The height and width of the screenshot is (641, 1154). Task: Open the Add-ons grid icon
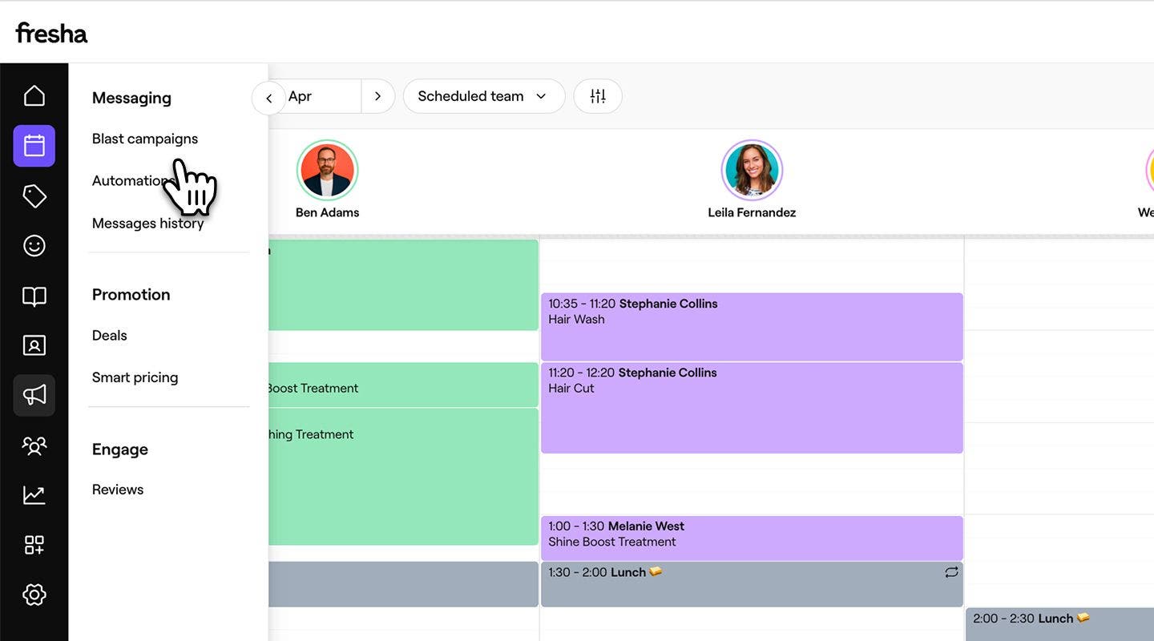click(x=34, y=545)
